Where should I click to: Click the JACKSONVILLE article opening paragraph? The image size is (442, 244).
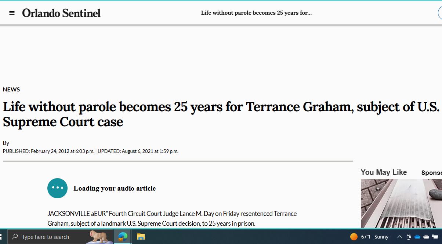click(172, 218)
